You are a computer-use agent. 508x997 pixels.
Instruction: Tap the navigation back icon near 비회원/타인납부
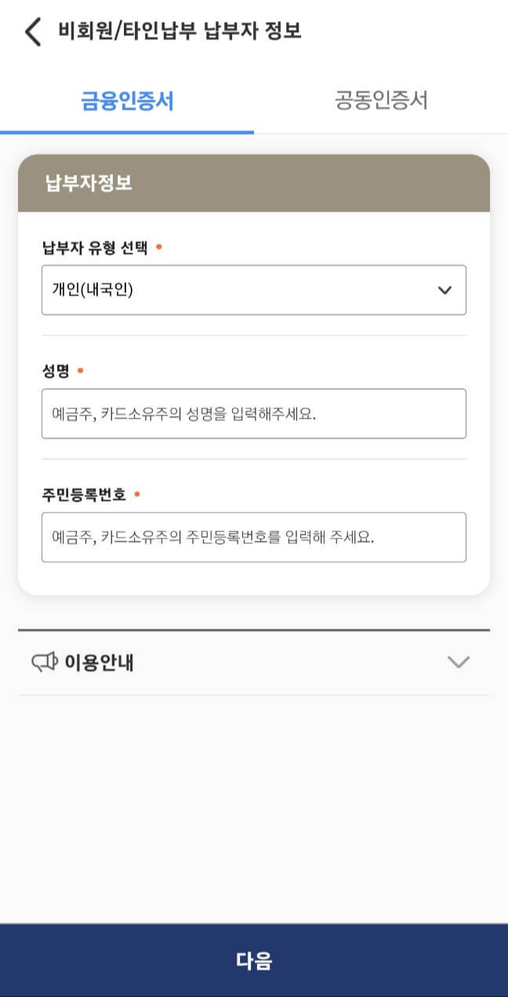pos(31,32)
